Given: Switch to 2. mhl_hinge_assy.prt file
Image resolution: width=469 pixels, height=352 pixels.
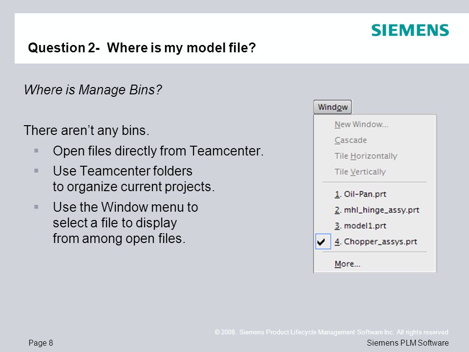Looking at the screenshot, I should click(377, 210).
